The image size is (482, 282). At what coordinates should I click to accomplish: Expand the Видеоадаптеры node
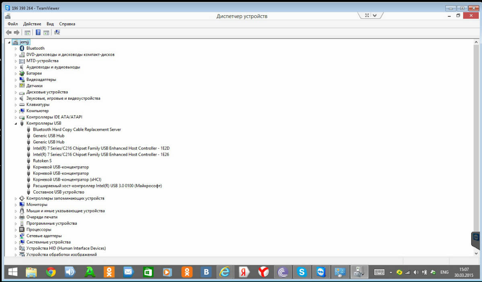[16, 80]
